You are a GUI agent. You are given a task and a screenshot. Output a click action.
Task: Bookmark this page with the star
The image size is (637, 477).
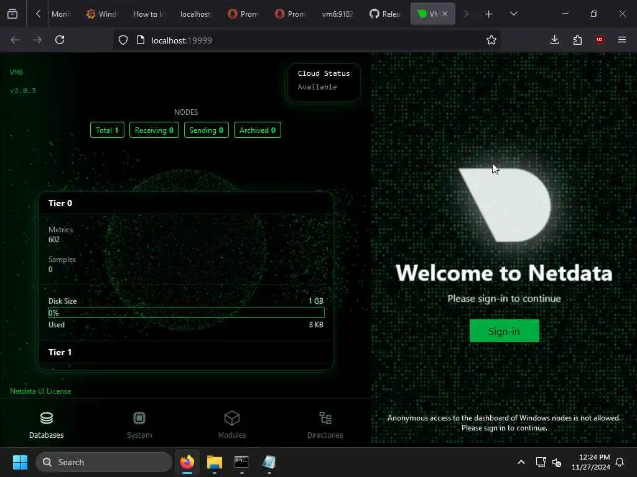coord(491,40)
